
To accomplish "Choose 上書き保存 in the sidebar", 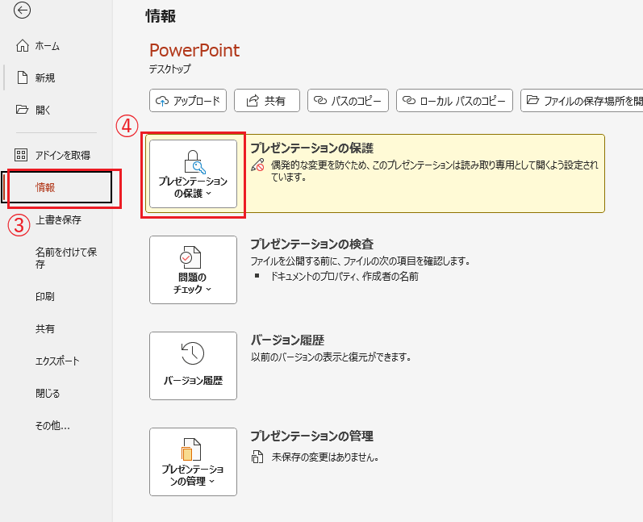I will (58, 219).
